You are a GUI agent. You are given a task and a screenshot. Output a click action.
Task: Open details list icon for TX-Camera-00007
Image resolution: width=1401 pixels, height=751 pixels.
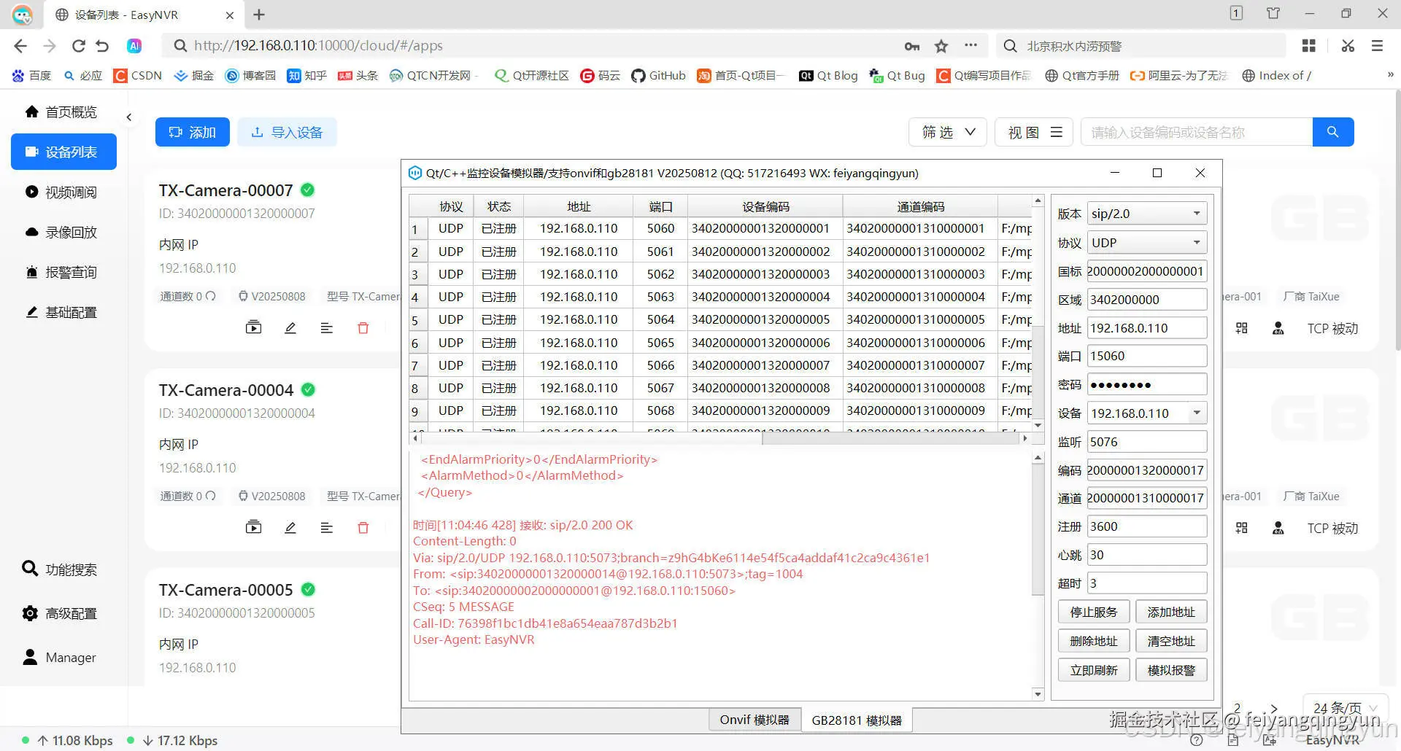click(326, 327)
